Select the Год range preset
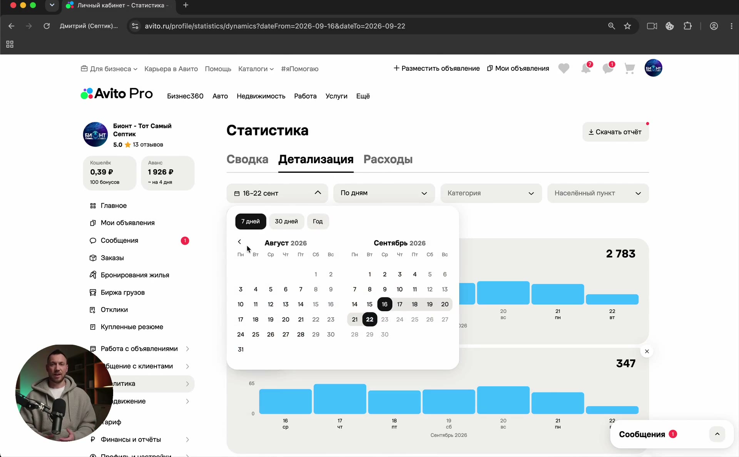Viewport: 739px width, 457px height. 318,221
